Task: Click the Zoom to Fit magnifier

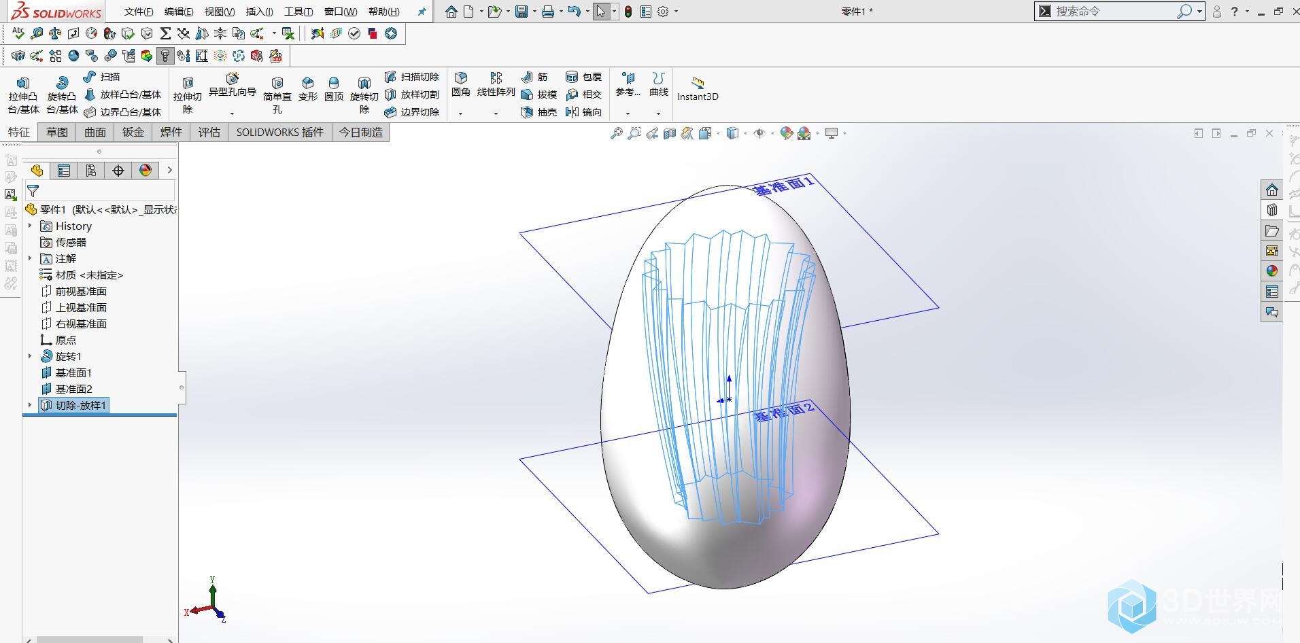Action: pos(617,133)
